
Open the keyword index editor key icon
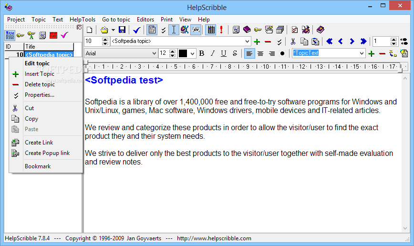coord(258,30)
